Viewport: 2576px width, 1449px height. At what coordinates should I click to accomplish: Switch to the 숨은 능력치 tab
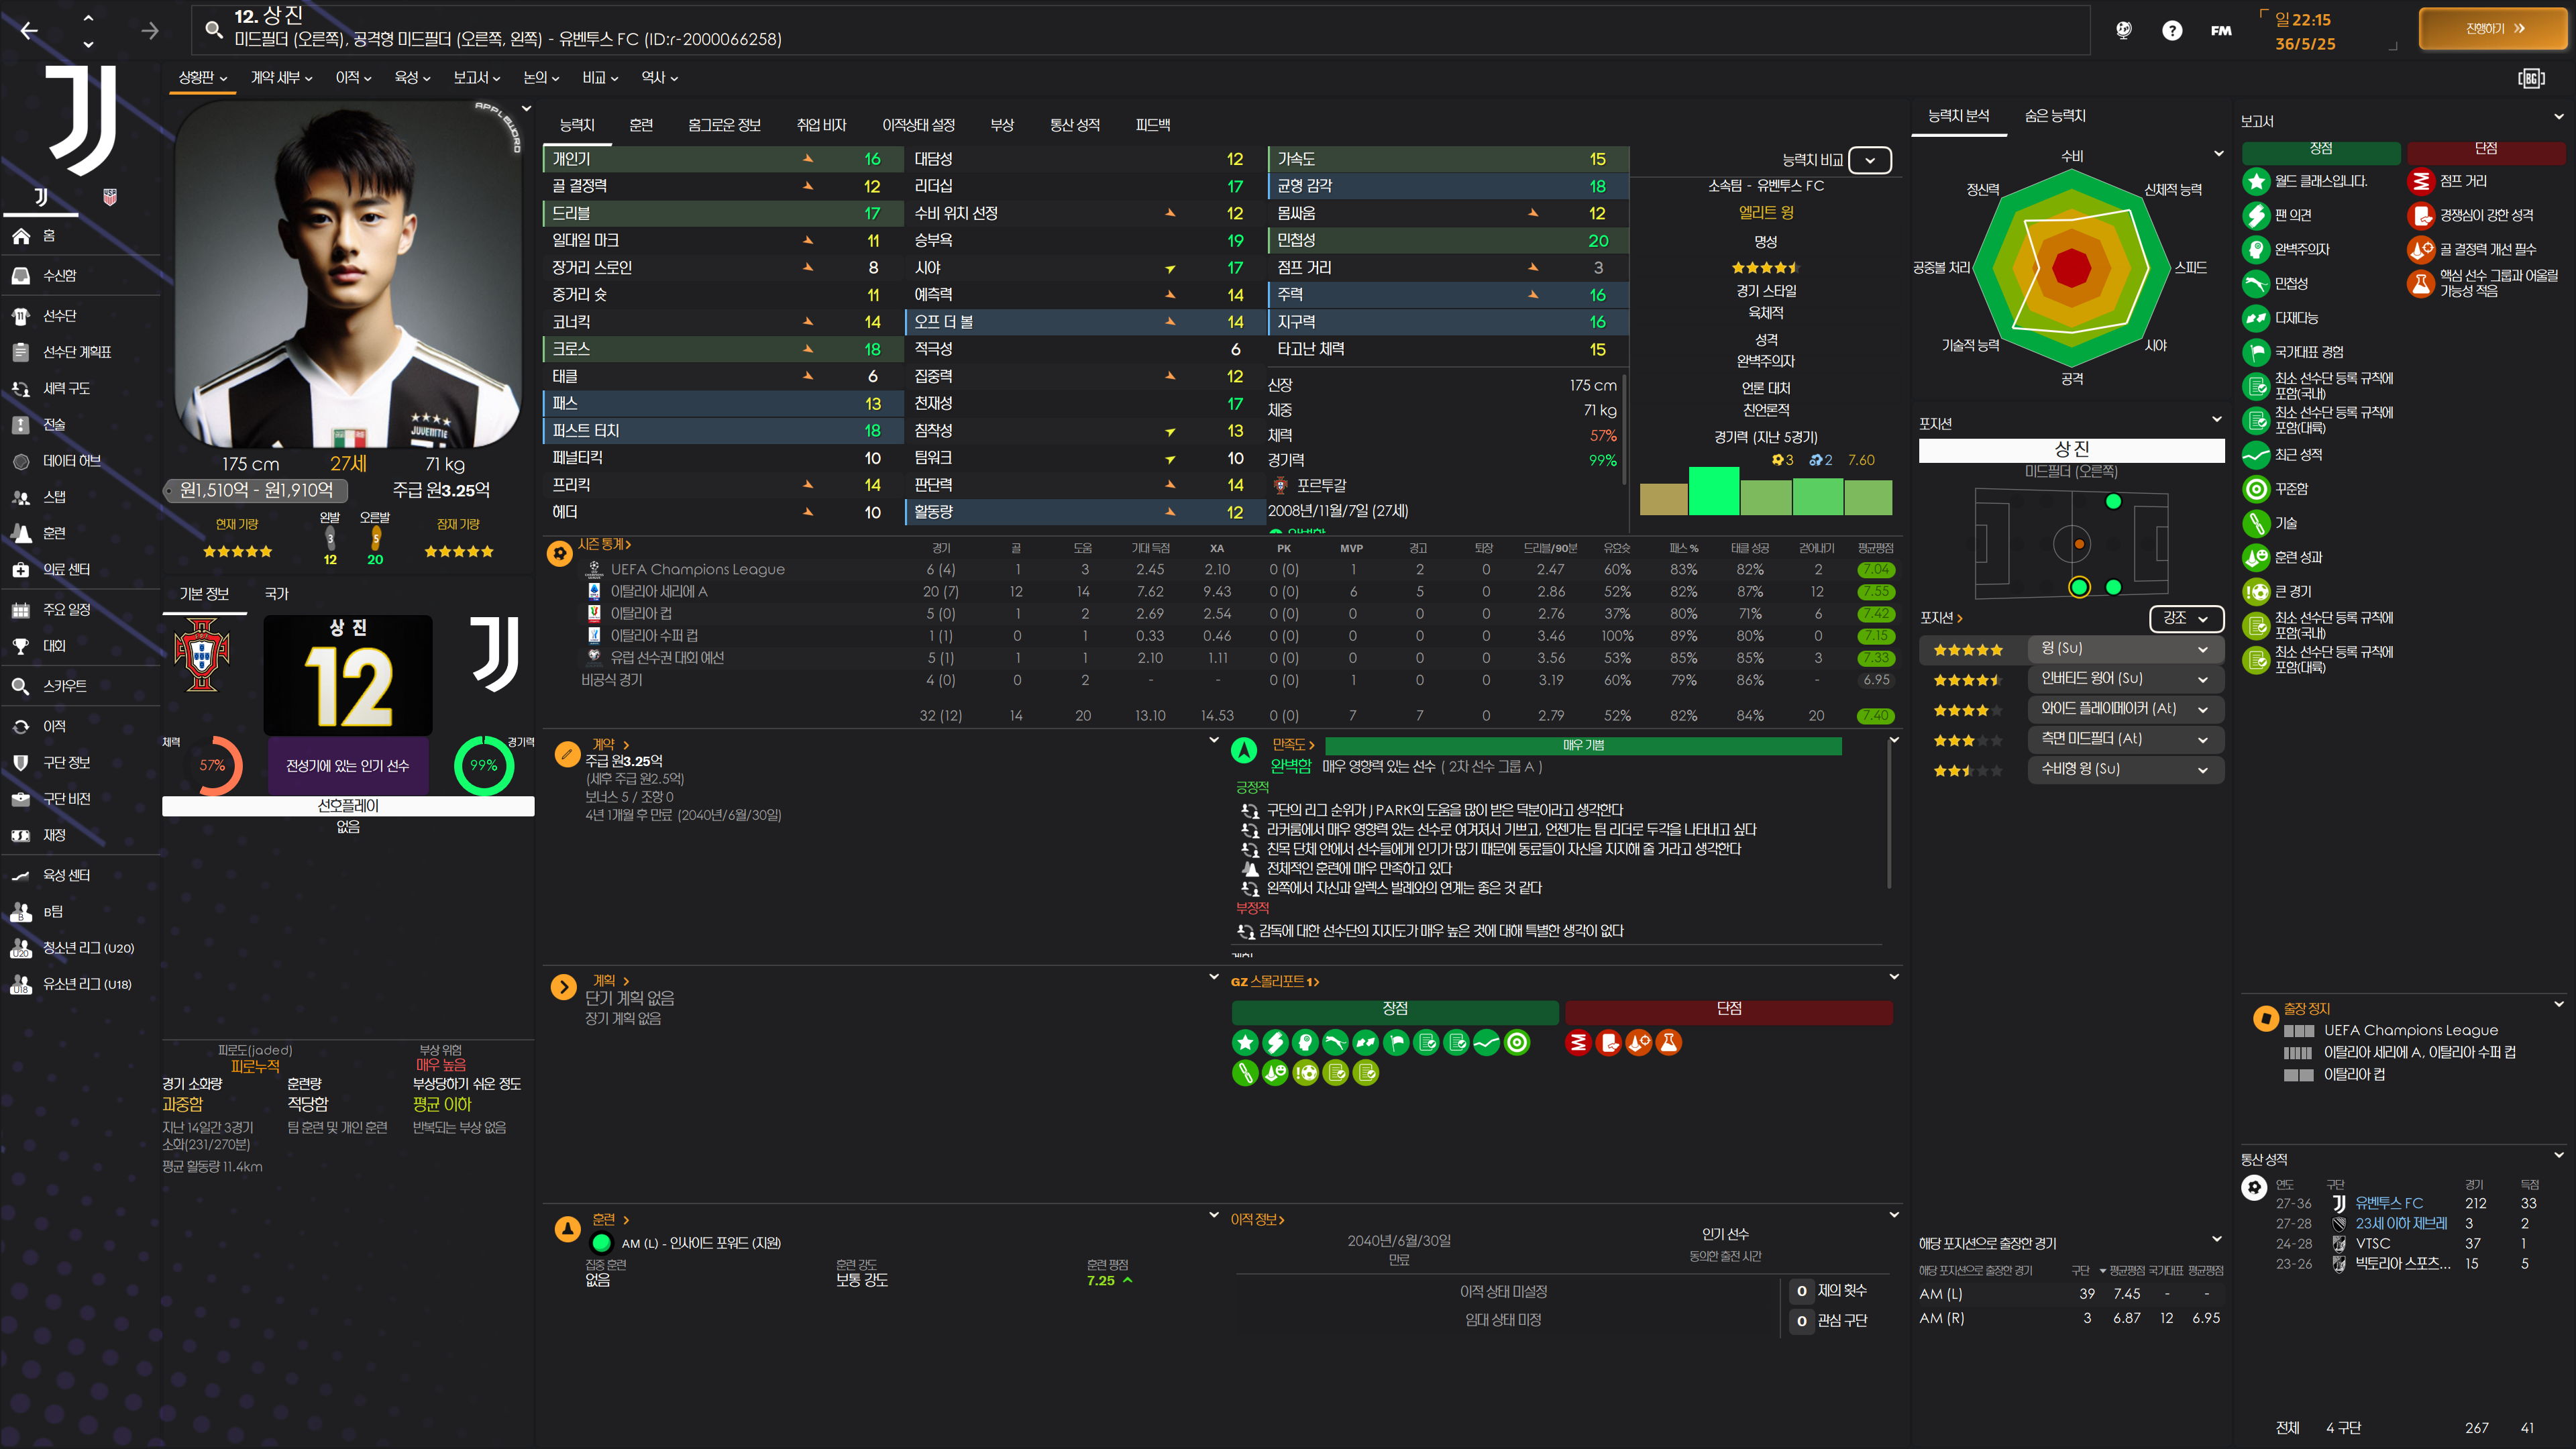2055,116
